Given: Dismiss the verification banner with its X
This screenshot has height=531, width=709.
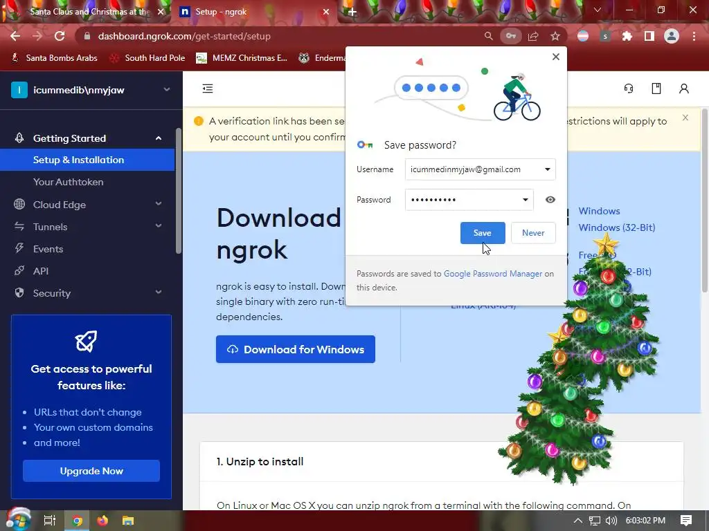Looking at the screenshot, I should click(x=685, y=118).
